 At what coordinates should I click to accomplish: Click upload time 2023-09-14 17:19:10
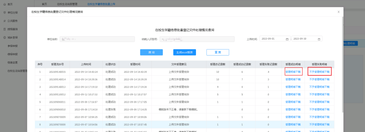86,87
